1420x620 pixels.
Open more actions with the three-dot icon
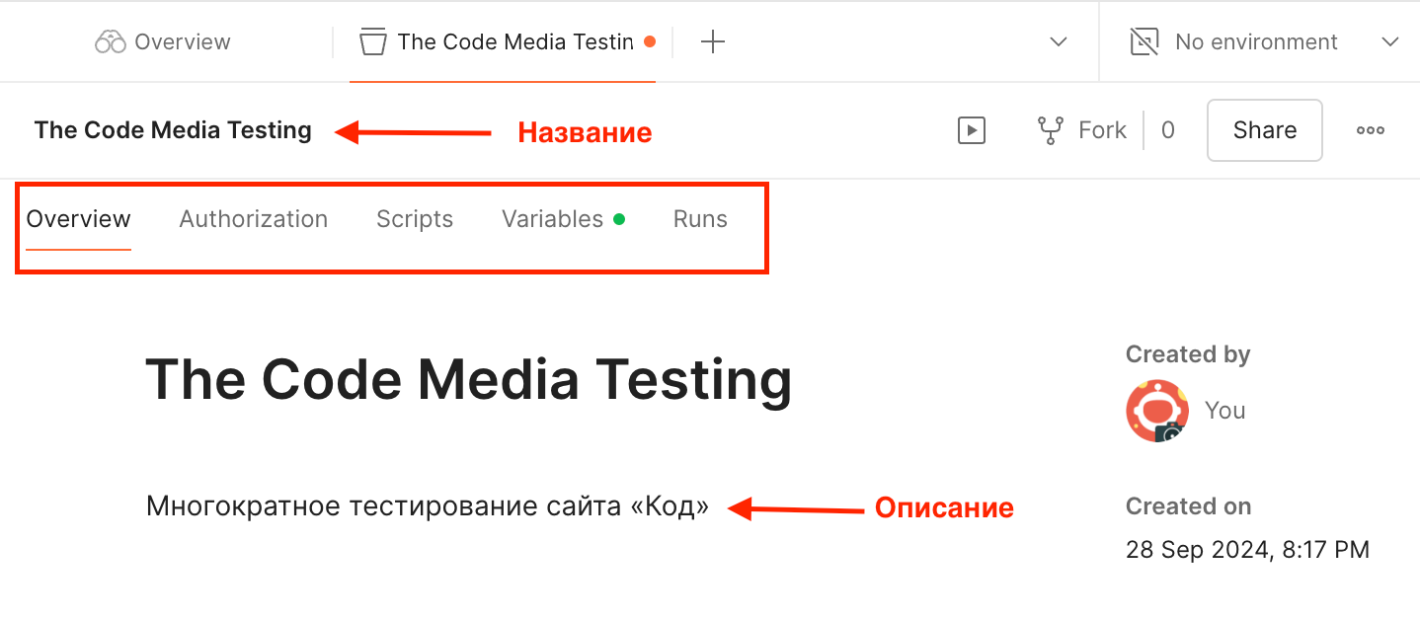tap(1371, 129)
